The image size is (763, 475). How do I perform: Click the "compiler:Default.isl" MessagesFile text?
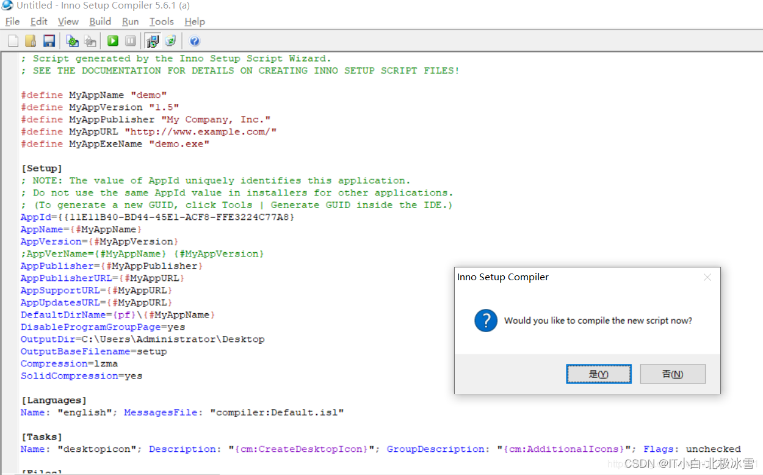pos(277,413)
